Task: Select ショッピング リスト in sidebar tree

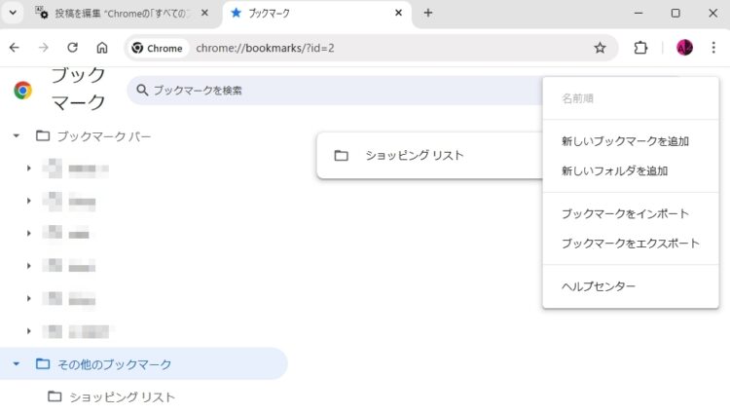Action: [122, 396]
